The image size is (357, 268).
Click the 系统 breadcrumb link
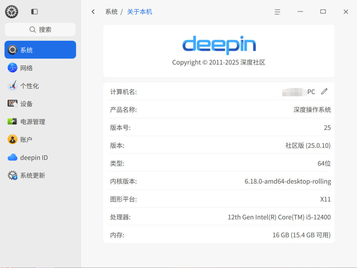111,11
